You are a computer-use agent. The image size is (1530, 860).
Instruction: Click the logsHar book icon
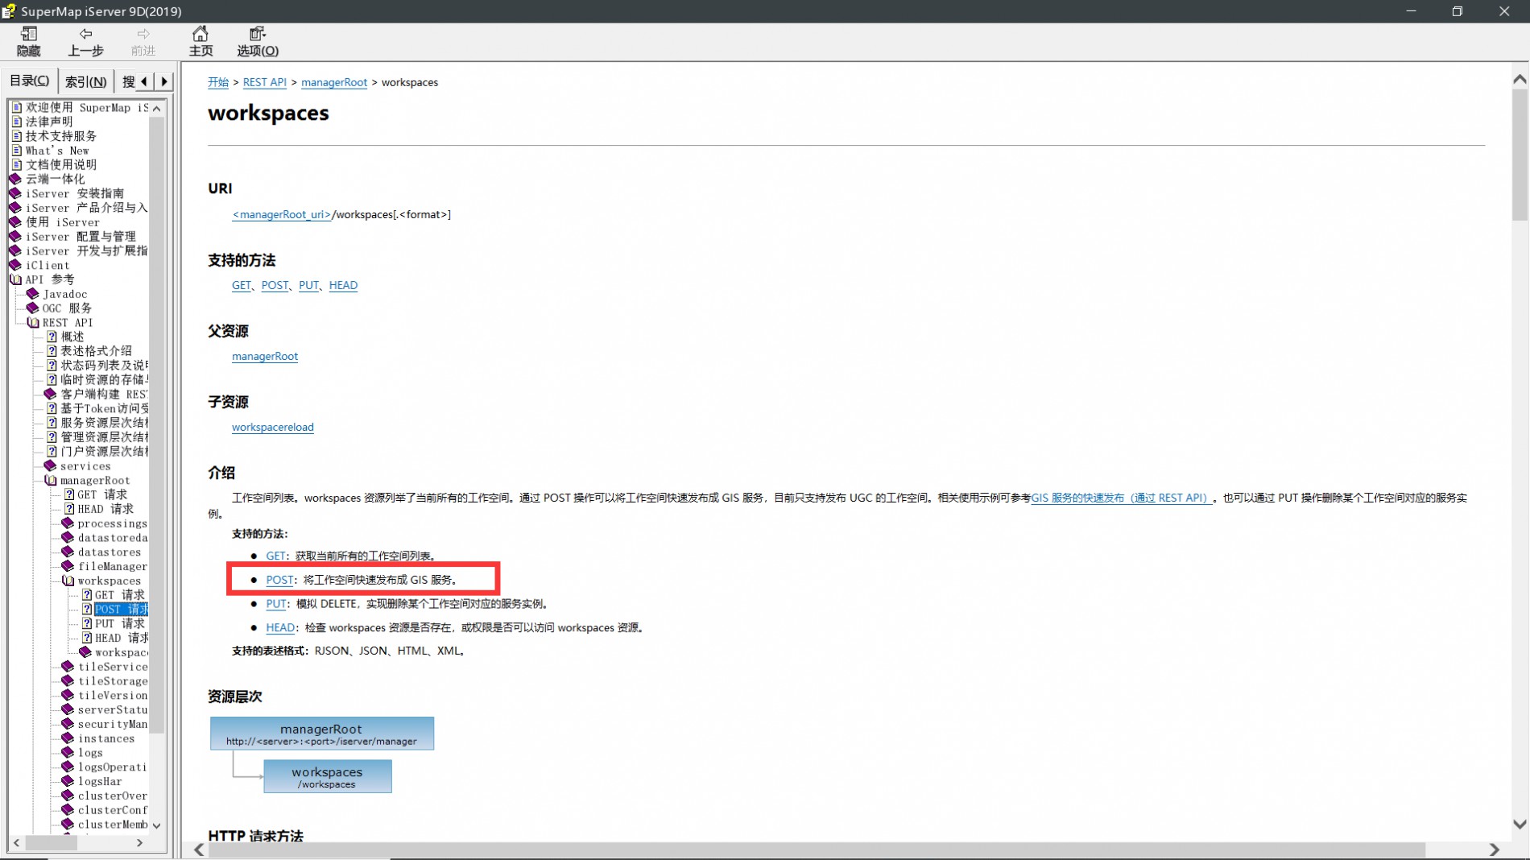pyautogui.click(x=68, y=781)
